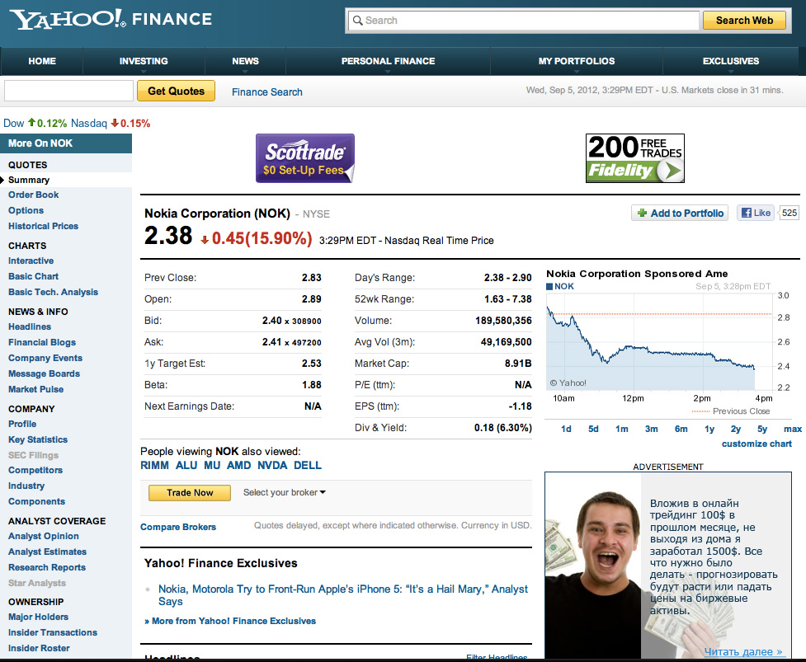
Task: Open the Personal Finance menu
Action: pos(388,61)
